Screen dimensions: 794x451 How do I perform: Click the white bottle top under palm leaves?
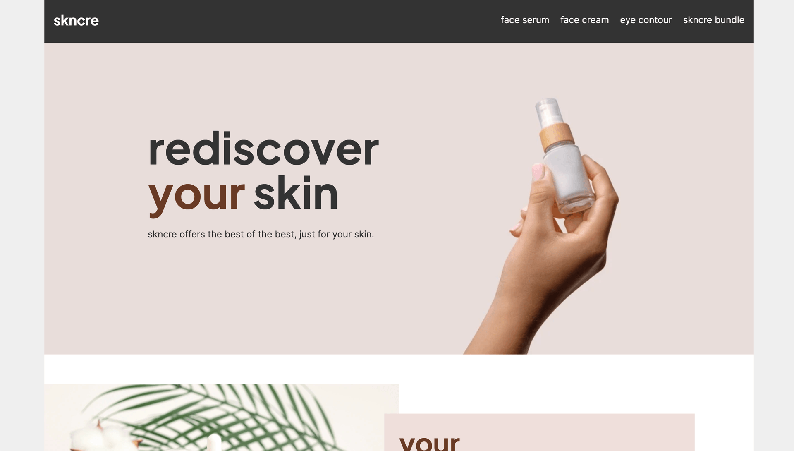click(x=214, y=443)
